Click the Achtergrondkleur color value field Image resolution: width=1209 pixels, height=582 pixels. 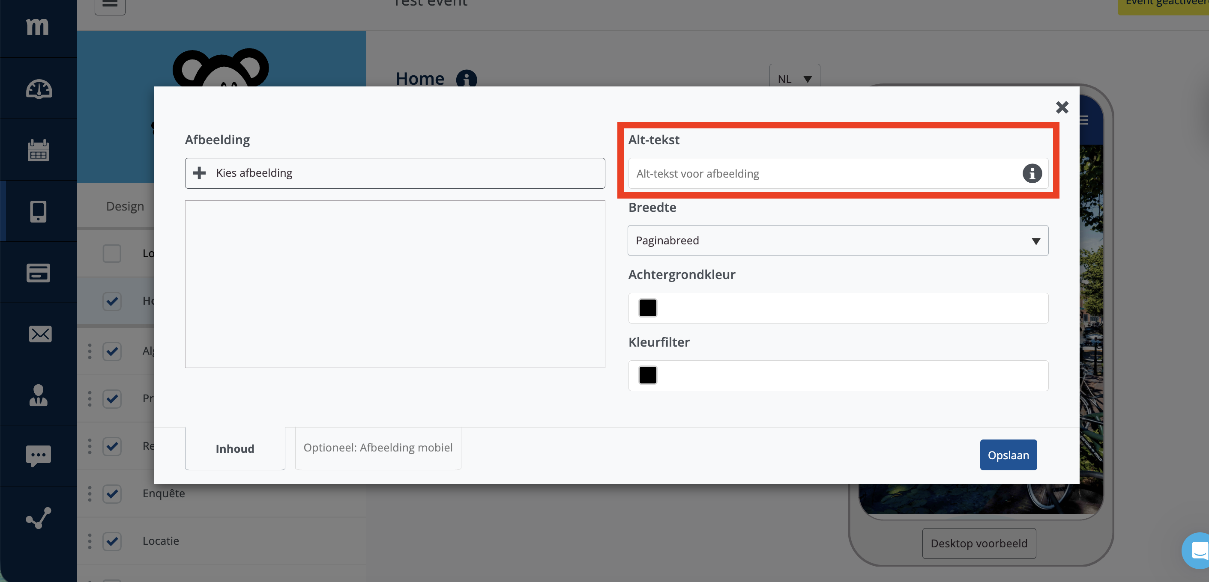pyautogui.click(x=838, y=308)
